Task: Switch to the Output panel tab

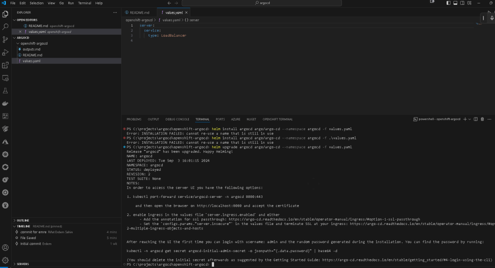Action: pos(153,119)
